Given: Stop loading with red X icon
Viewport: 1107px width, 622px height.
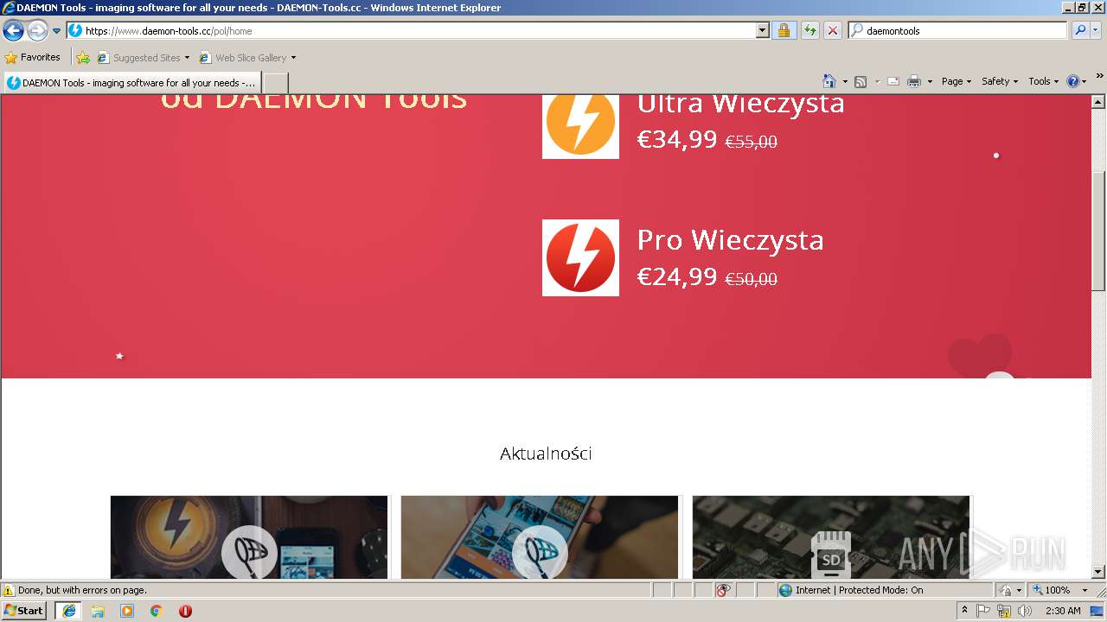Looking at the screenshot, I should 832,30.
